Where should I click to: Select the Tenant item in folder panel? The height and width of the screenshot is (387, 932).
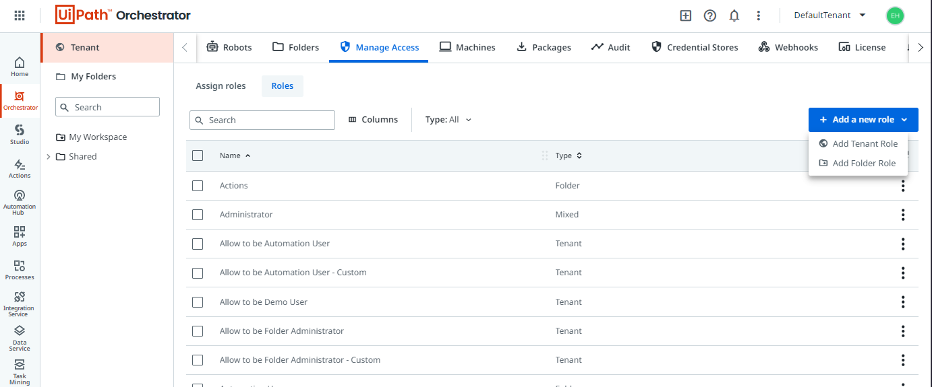click(107, 48)
